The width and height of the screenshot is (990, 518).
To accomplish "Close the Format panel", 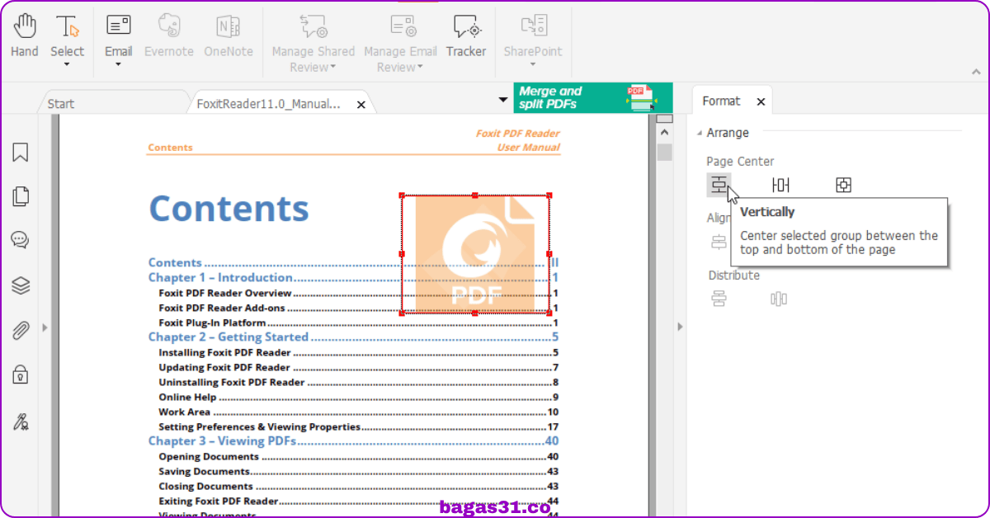I will pos(761,101).
